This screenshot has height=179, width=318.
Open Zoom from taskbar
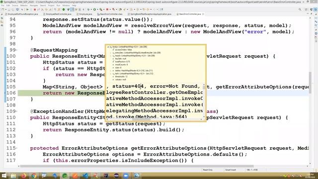click(126, 176)
